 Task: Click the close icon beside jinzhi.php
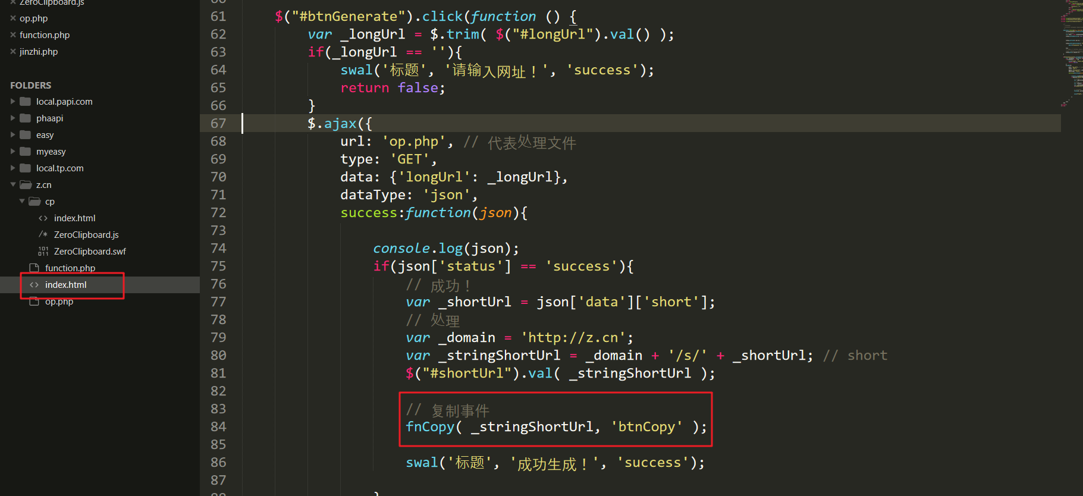(x=13, y=52)
